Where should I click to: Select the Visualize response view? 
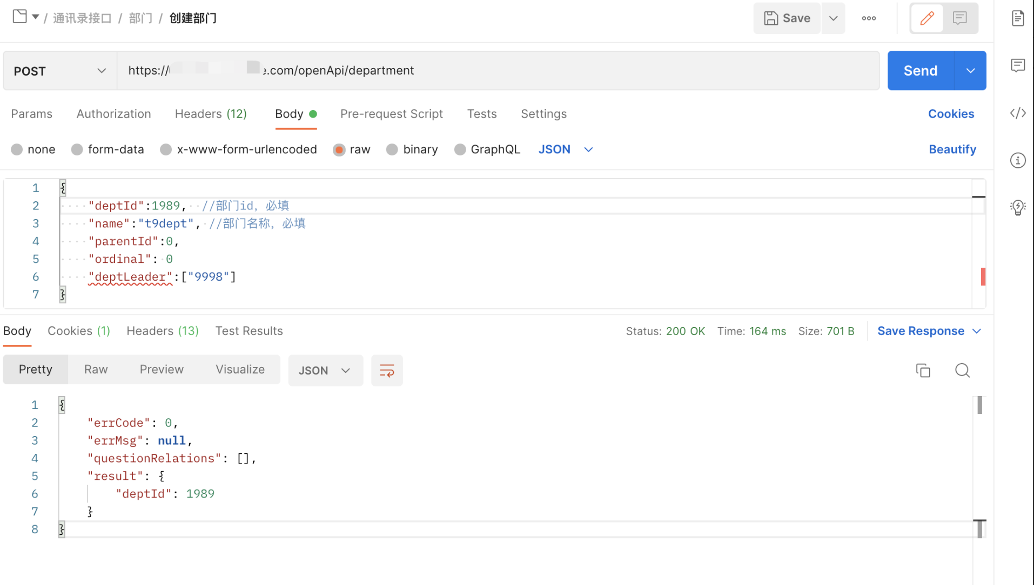[240, 370]
